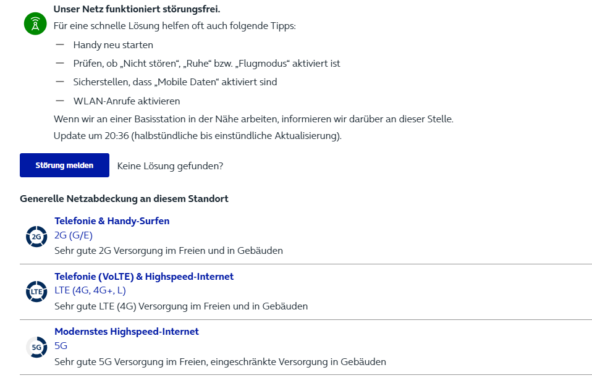Click the LTE coverage ring icon

click(36, 292)
